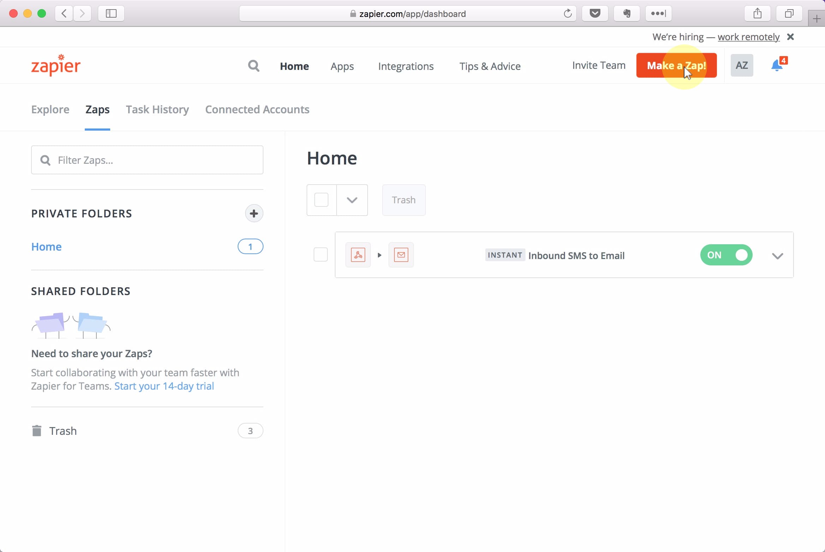The height and width of the screenshot is (552, 825).
Task: Open the Trash folder in the sidebar
Action: click(x=63, y=431)
